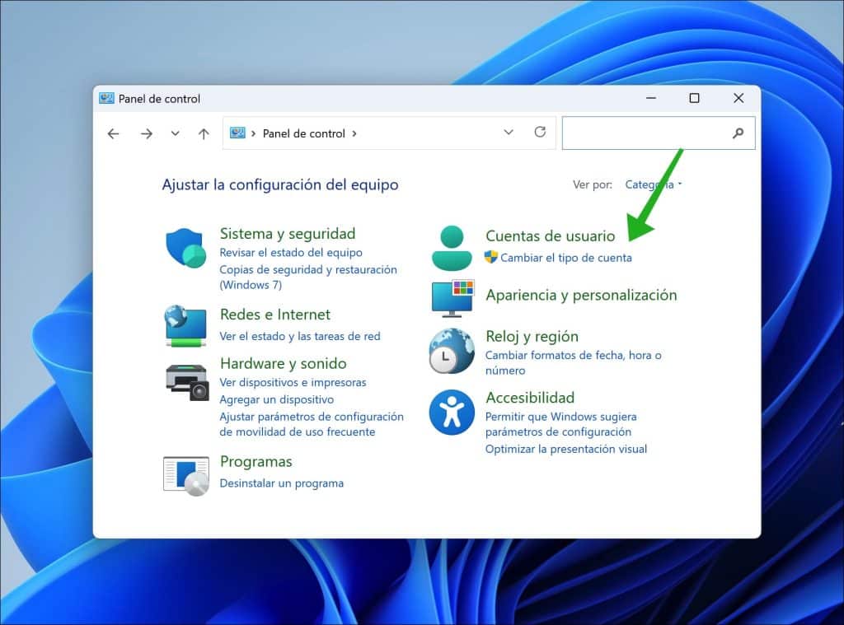The height and width of the screenshot is (625, 844).
Task: Open the Reloj y región clock icon
Action: click(x=452, y=352)
